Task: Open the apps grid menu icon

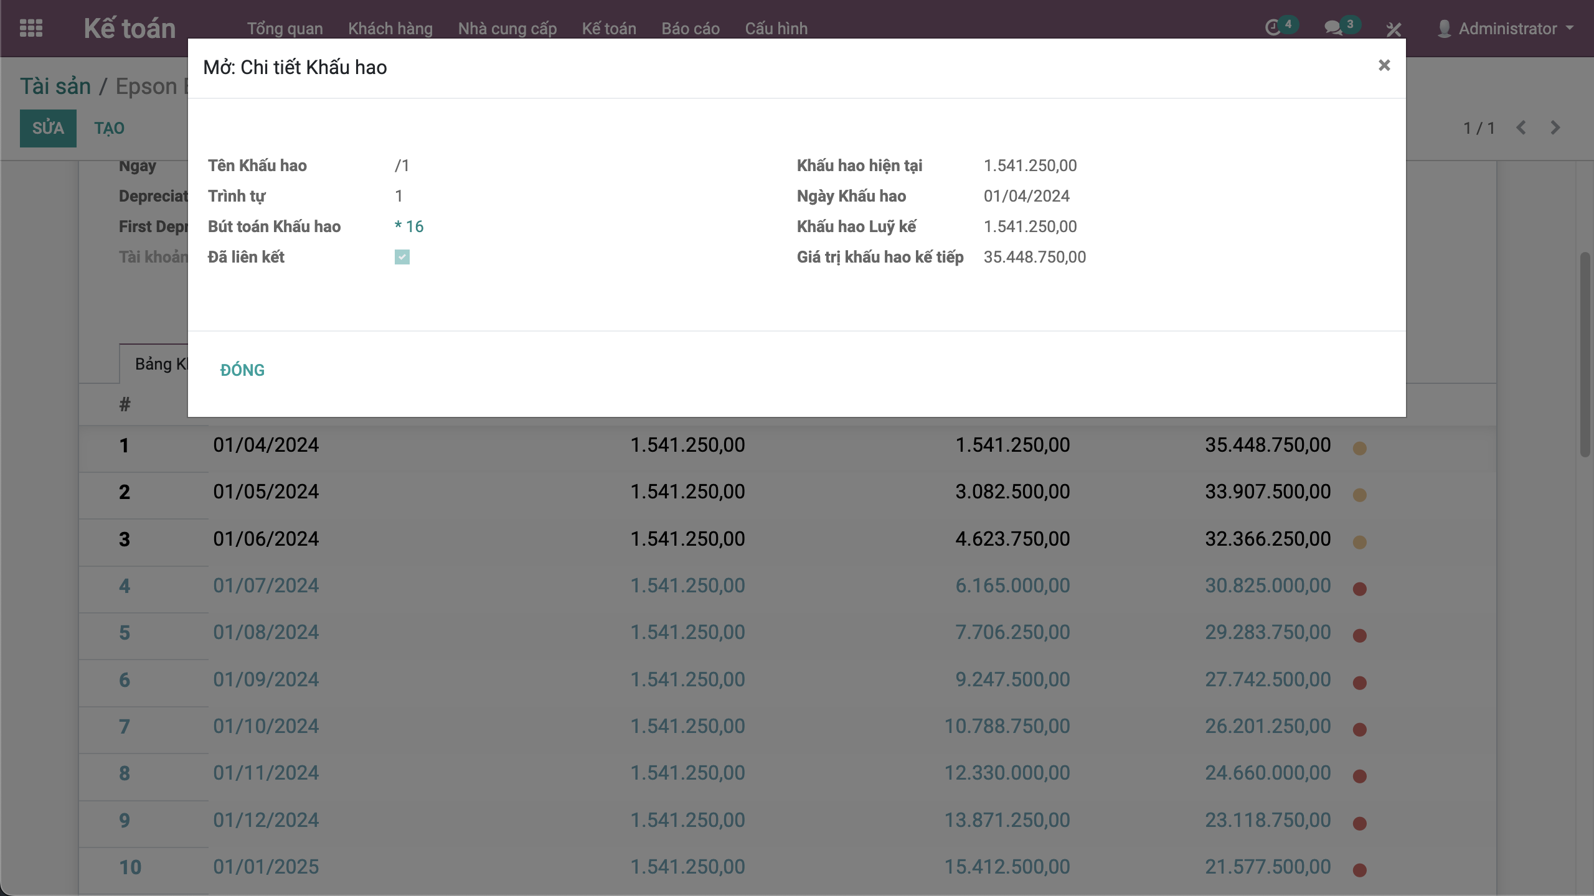Action: click(x=31, y=28)
